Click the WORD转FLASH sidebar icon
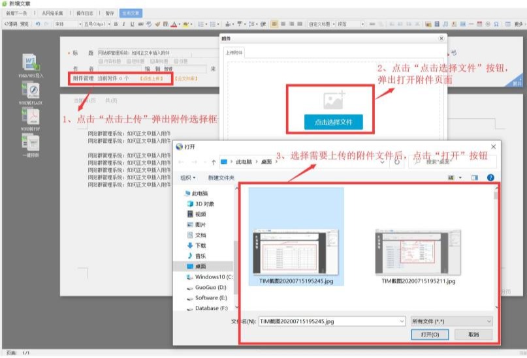 pyautogui.click(x=31, y=92)
